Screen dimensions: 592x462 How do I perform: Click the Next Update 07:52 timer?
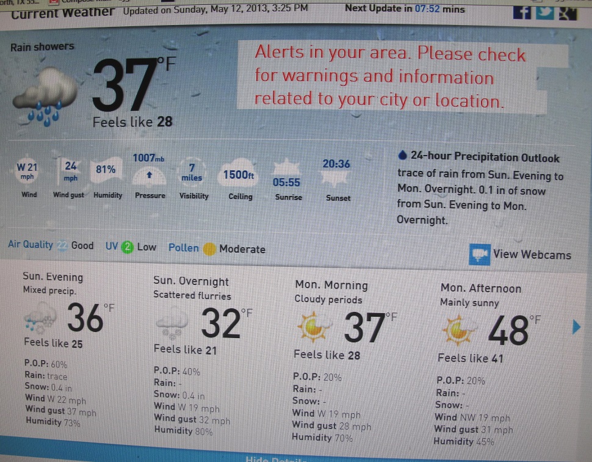405,9
